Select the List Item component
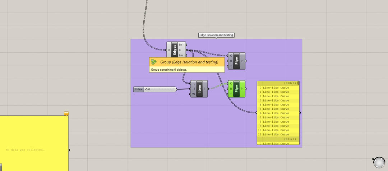The height and width of the screenshot is (171, 388). coord(200,89)
